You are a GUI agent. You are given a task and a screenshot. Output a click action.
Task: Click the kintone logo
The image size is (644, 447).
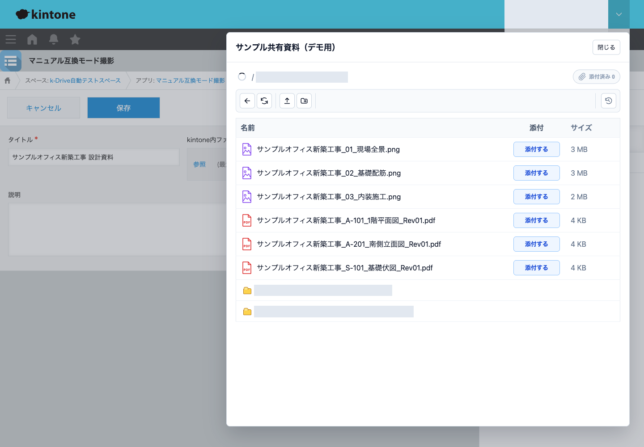(x=46, y=14)
